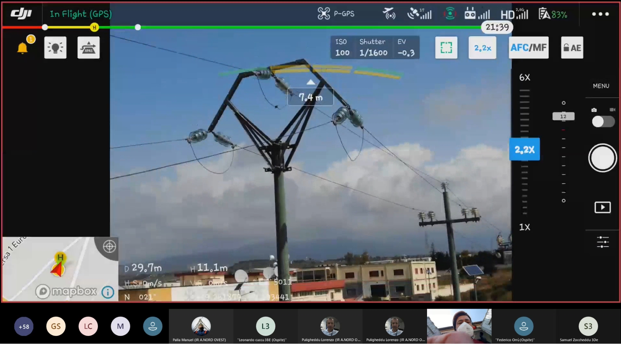Toggle the auxiliary light bulb icon
This screenshot has width=621, height=344.
tap(55, 47)
